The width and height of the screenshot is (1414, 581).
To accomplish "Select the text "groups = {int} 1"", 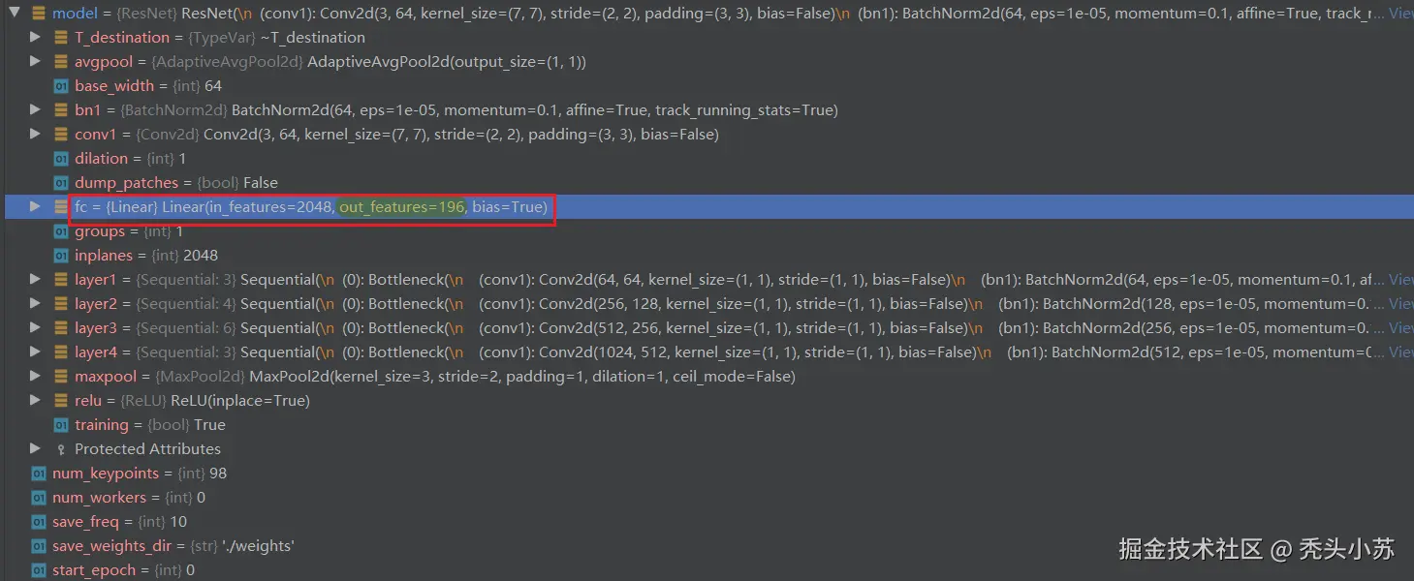I will point(129,231).
